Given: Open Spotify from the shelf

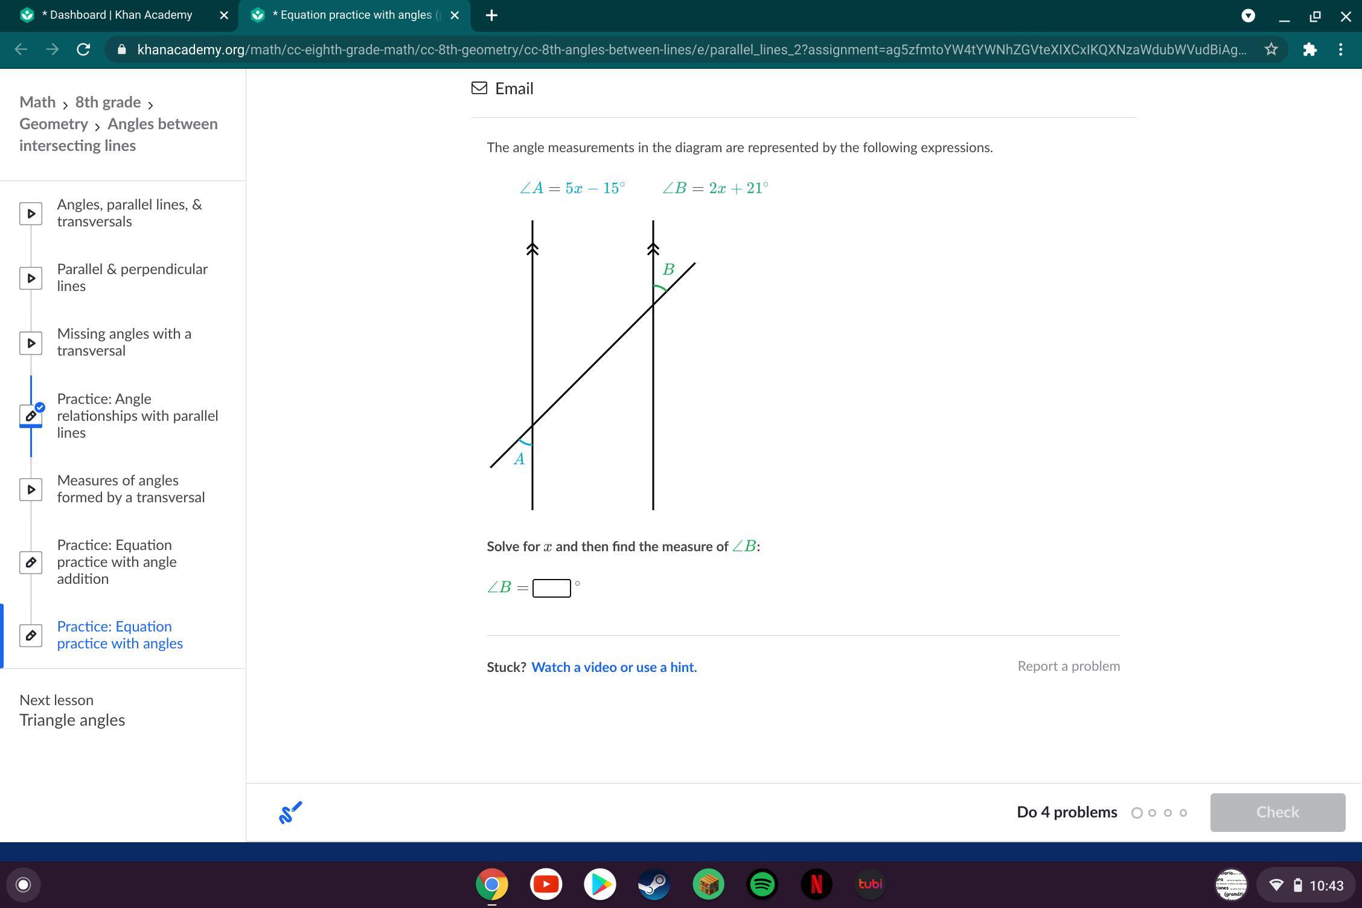Looking at the screenshot, I should (x=762, y=884).
